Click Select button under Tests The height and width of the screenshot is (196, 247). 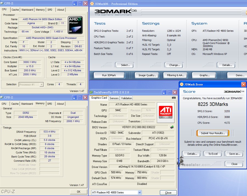point(125,65)
